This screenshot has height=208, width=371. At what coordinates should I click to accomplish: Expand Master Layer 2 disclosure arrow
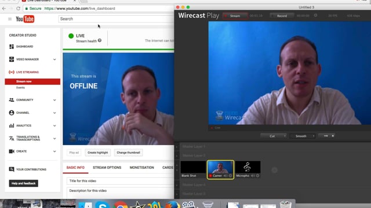(x=177, y=155)
